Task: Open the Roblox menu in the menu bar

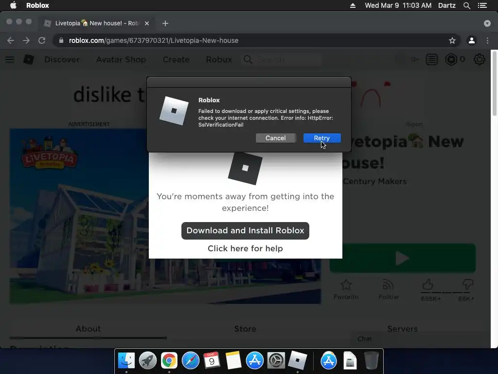Action: [37, 5]
